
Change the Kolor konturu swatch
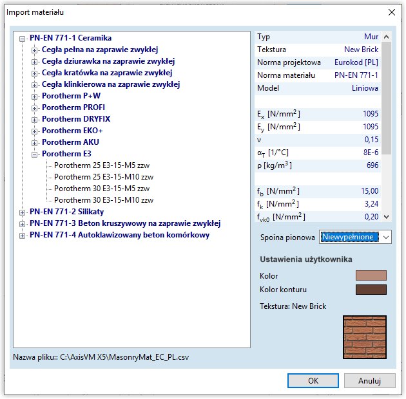coord(371,290)
